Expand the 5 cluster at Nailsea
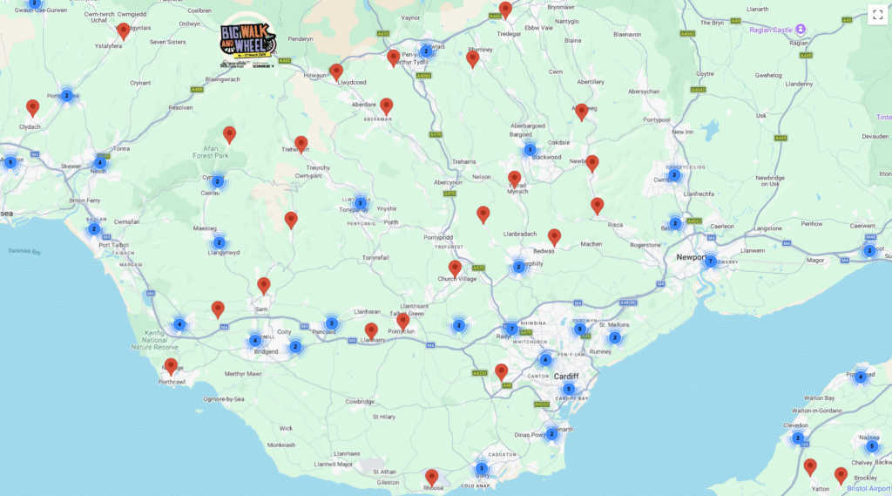Viewport: 892px width, 496px height. (871, 446)
